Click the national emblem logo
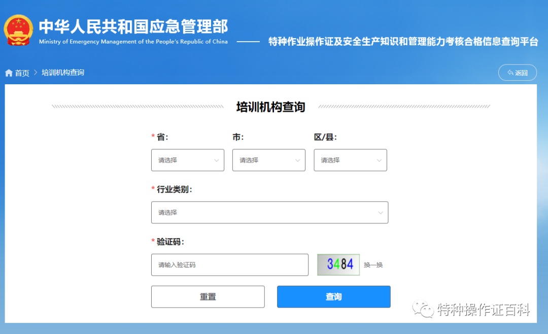Viewport: 548px width, 334px height. pos(19,30)
